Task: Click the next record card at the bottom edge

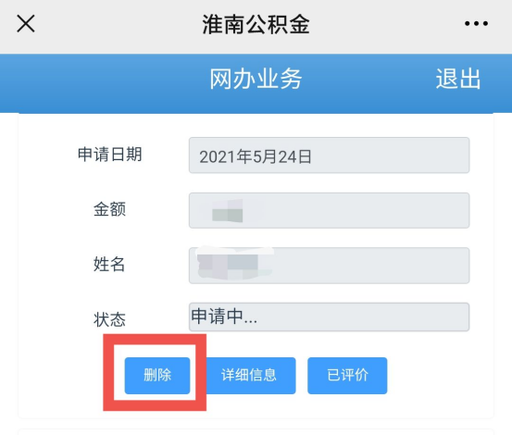Action: click(x=256, y=431)
